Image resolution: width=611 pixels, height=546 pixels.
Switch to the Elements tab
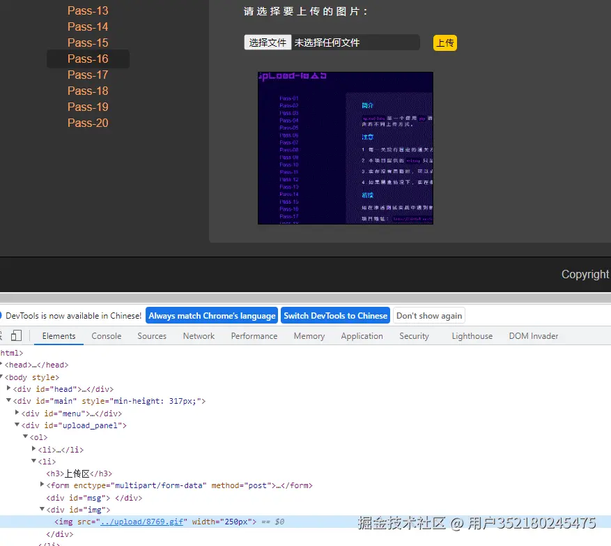point(59,336)
